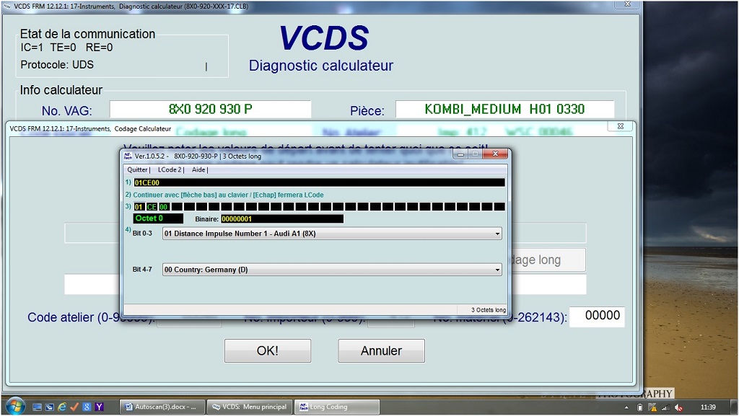Screen dimensions: 739x416
Task: Switch to Autoscan(3).docx taskbar window
Action: point(161,407)
